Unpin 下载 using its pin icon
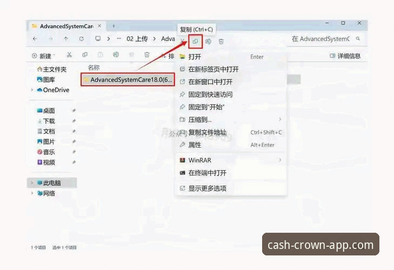 click(x=74, y=121)
